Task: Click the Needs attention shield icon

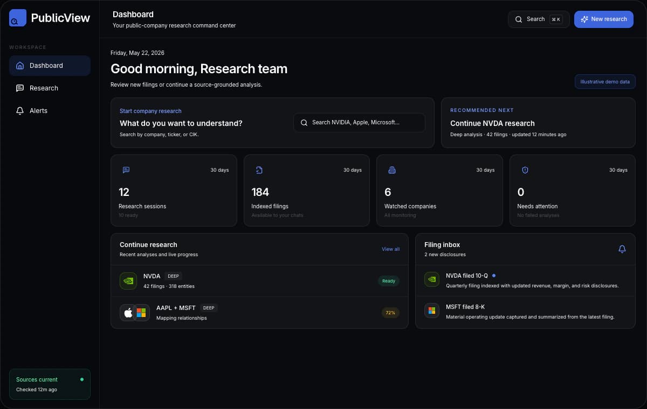Action: [525, 170]
